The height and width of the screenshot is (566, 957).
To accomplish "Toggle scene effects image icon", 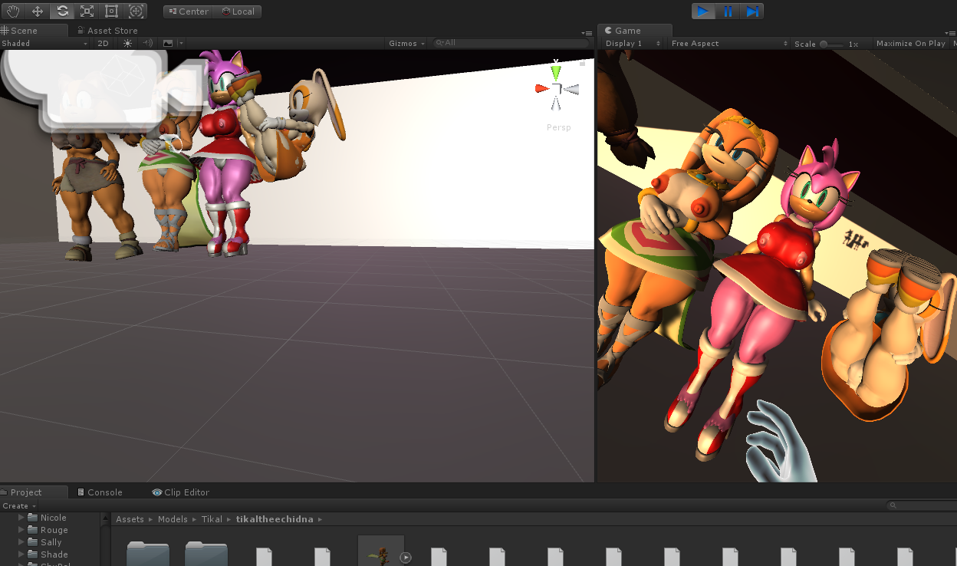I will 168,44.
